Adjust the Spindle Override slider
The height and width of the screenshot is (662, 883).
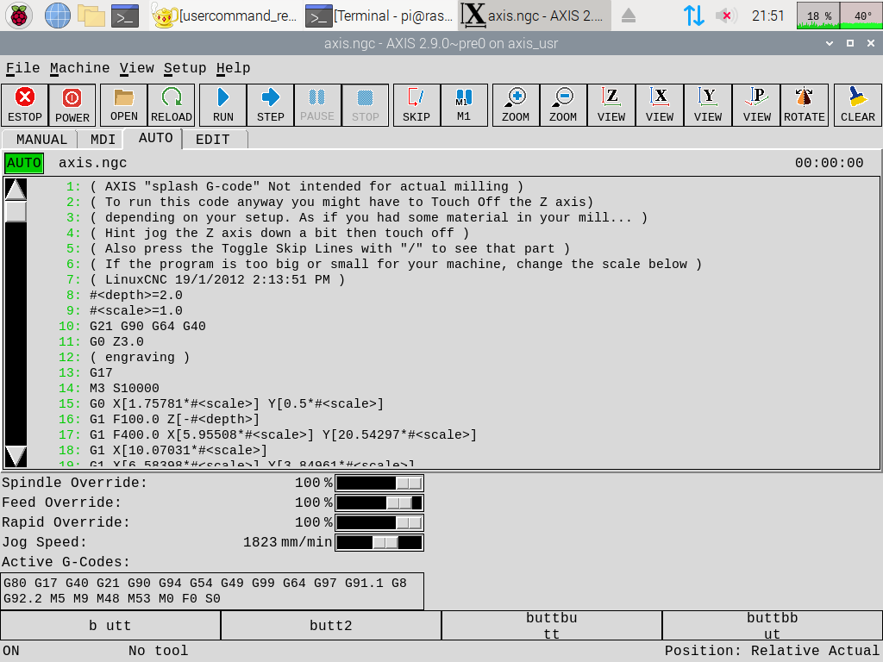(x=379, y=483)
